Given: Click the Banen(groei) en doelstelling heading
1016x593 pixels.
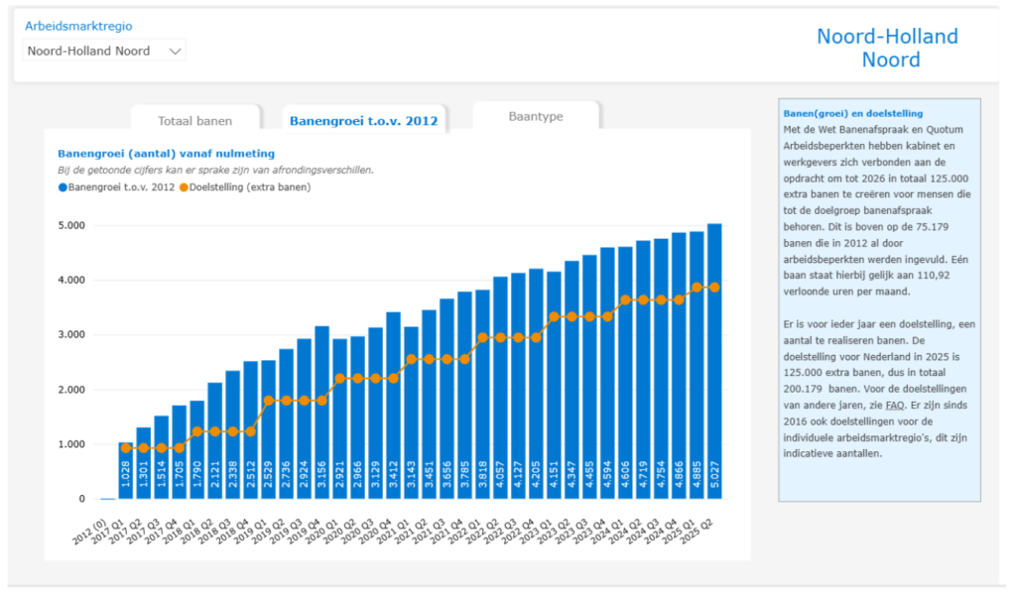Looking at the screenshot, I should coord(853,114).
